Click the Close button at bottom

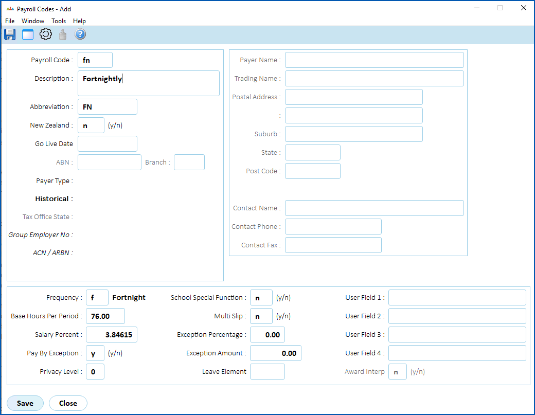(68, 403)
